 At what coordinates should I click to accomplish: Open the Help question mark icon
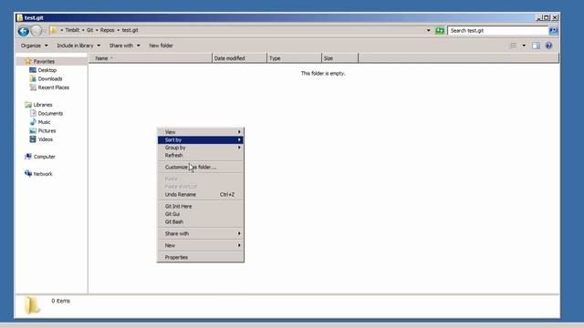click(x=548, y=46)
